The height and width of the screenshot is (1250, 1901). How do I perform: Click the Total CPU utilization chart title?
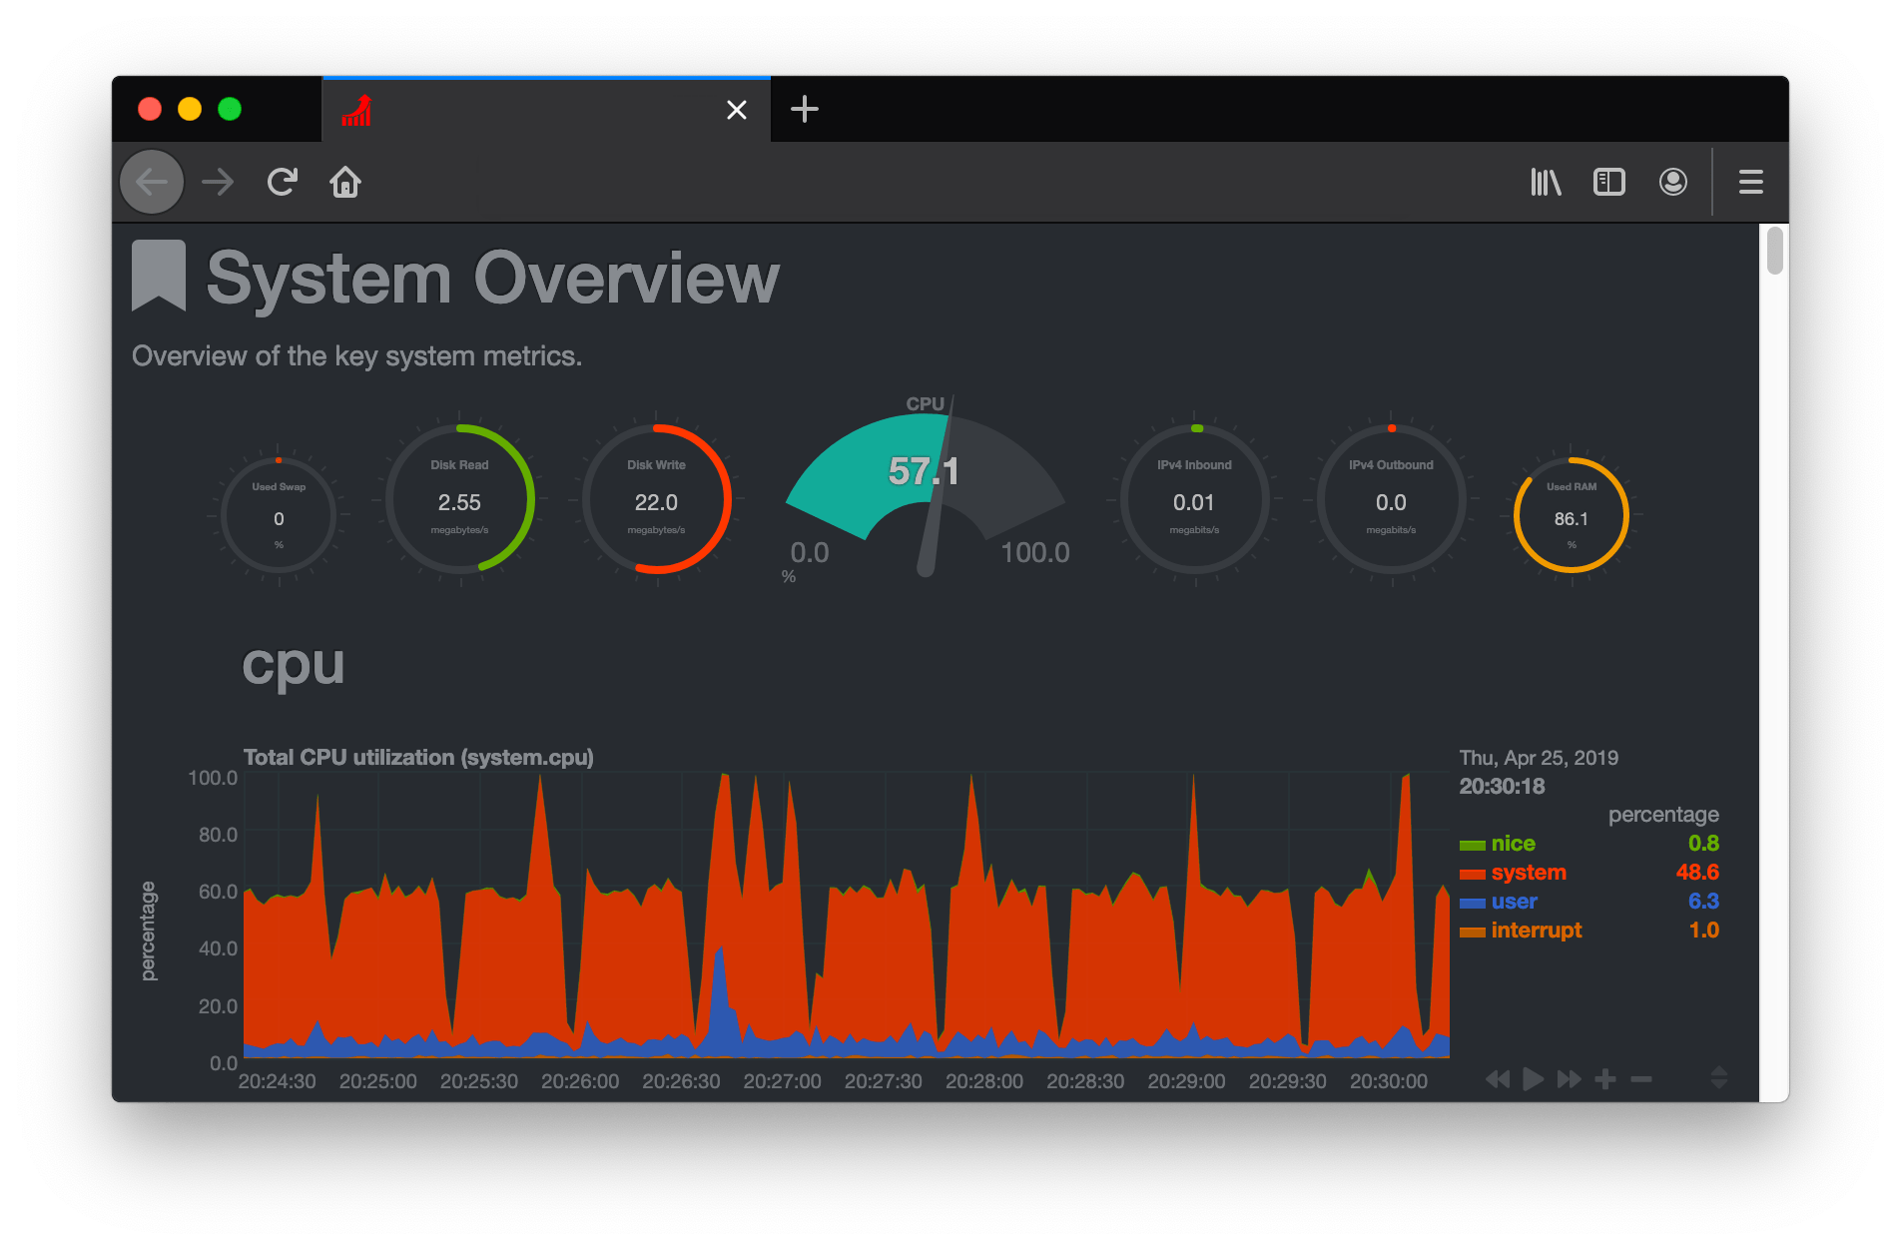418,758
